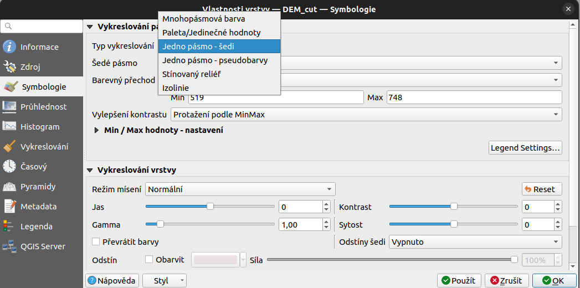580x288 pixels.
Task: Decrease the Sytost value with the down arrow
Action: point(558,228)
